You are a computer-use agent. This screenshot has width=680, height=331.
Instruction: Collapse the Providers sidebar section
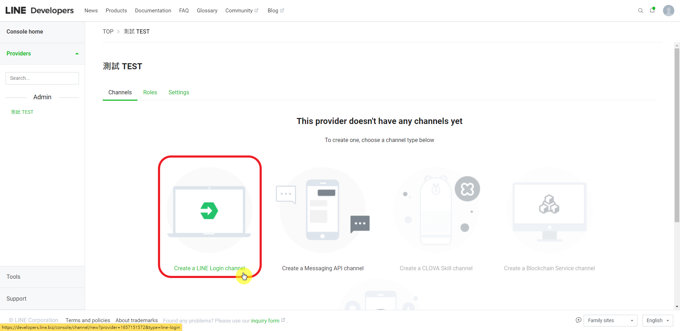pyautogui.click(x=77, y=53)
